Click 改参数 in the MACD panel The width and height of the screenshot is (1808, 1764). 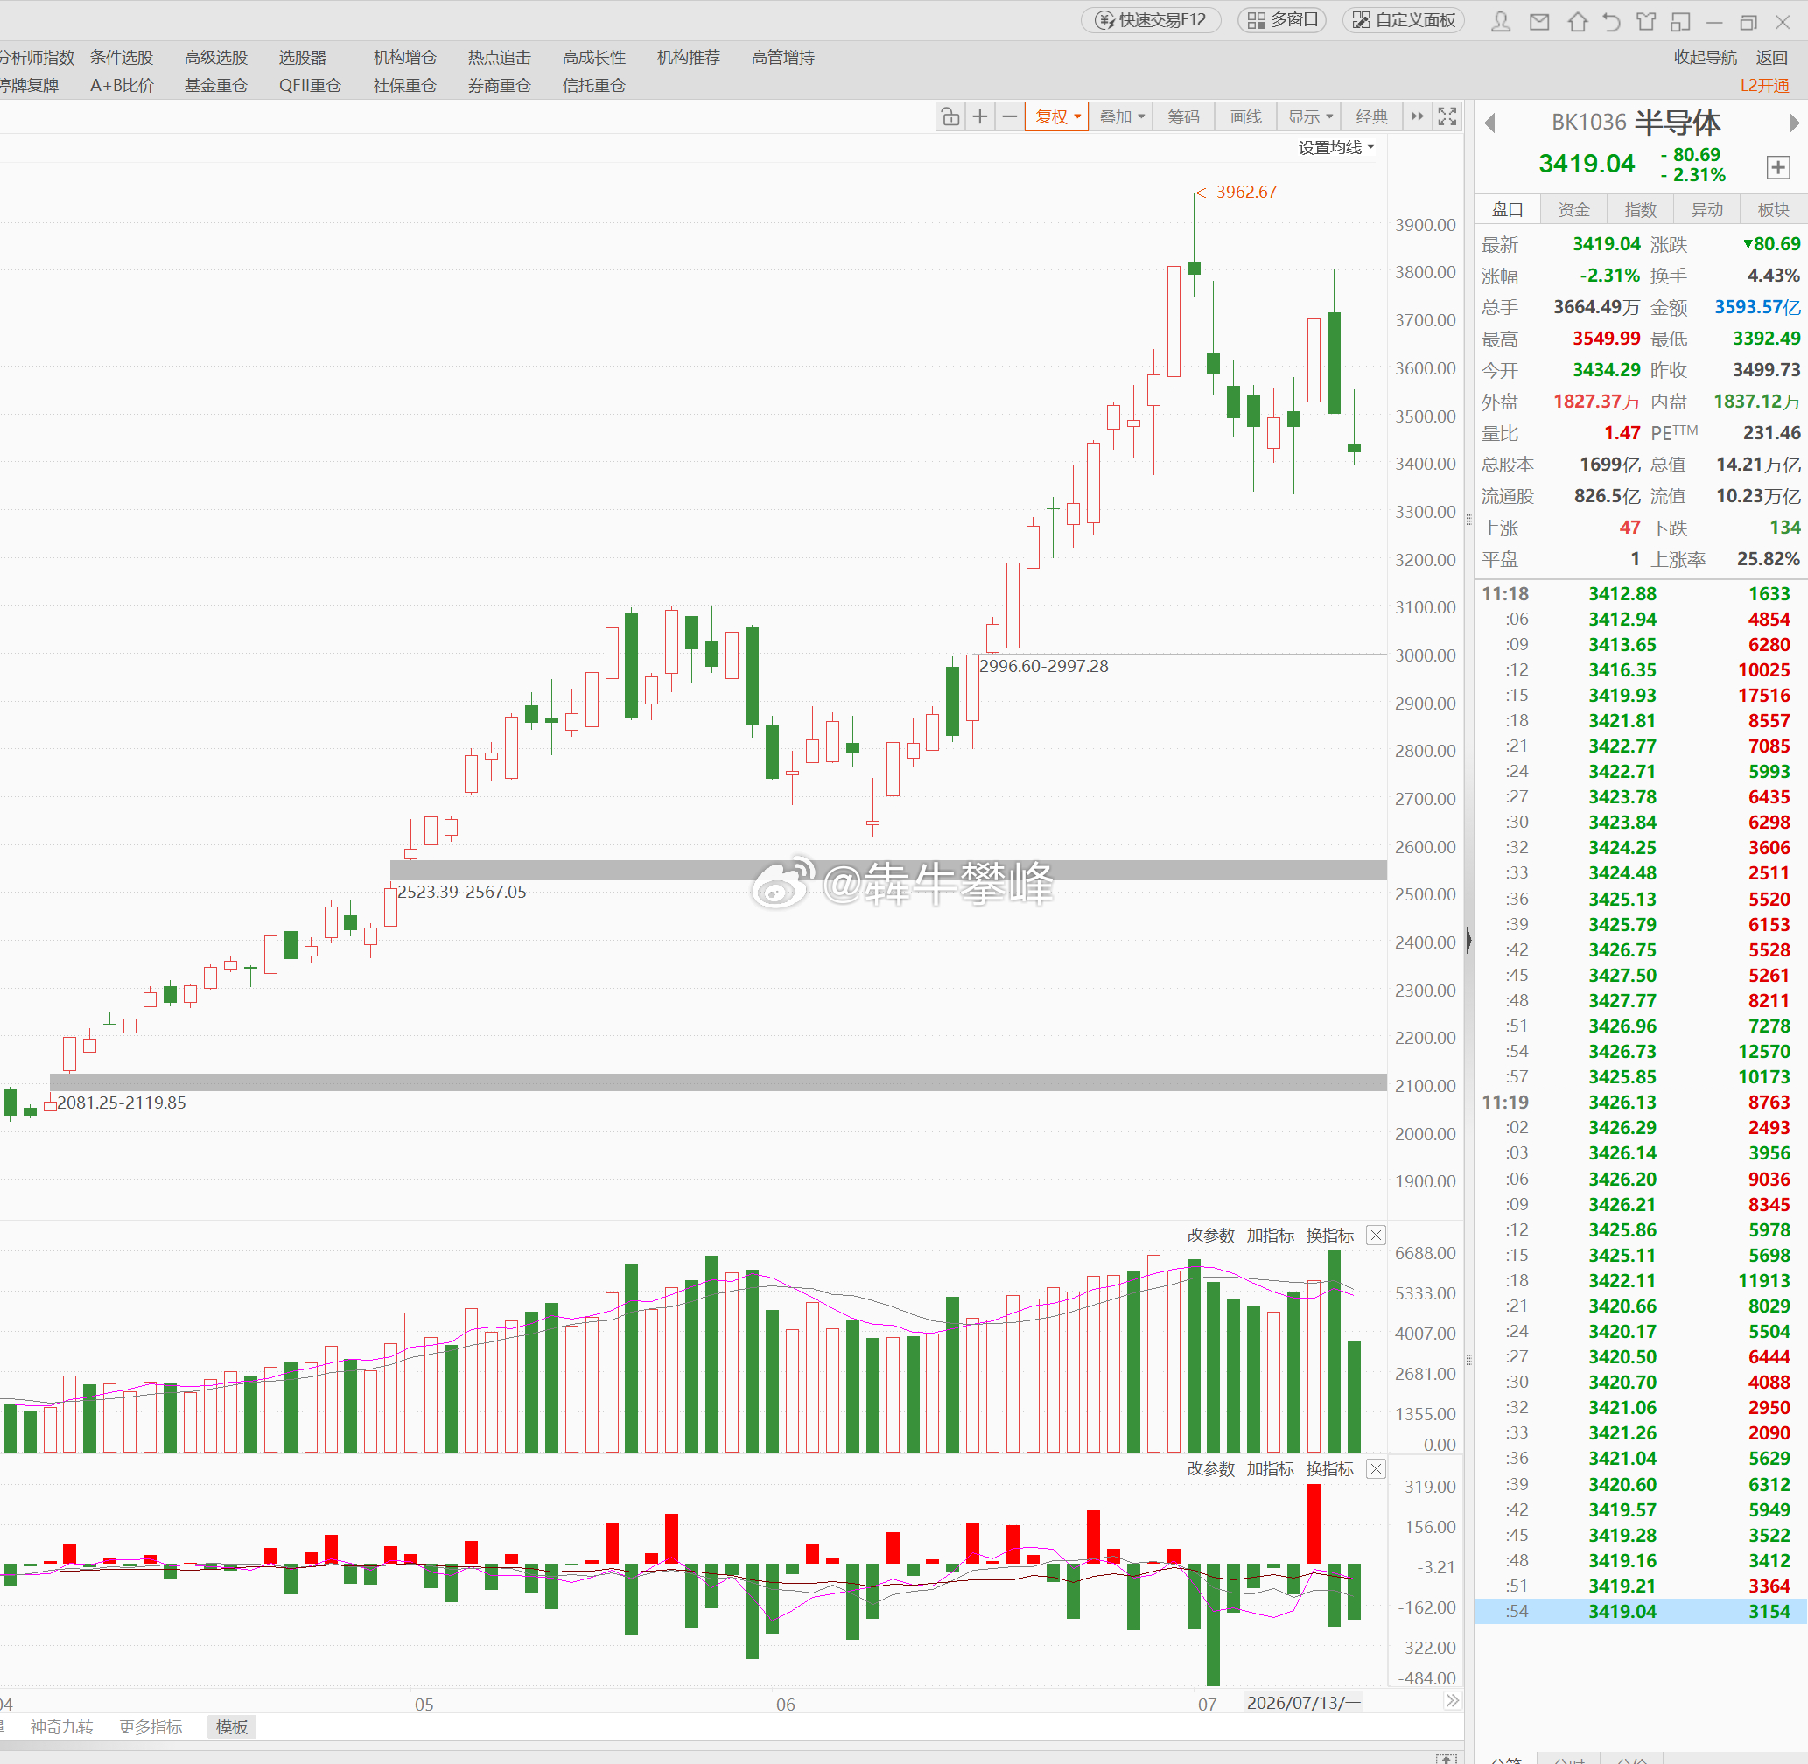pos(1211,1468)
